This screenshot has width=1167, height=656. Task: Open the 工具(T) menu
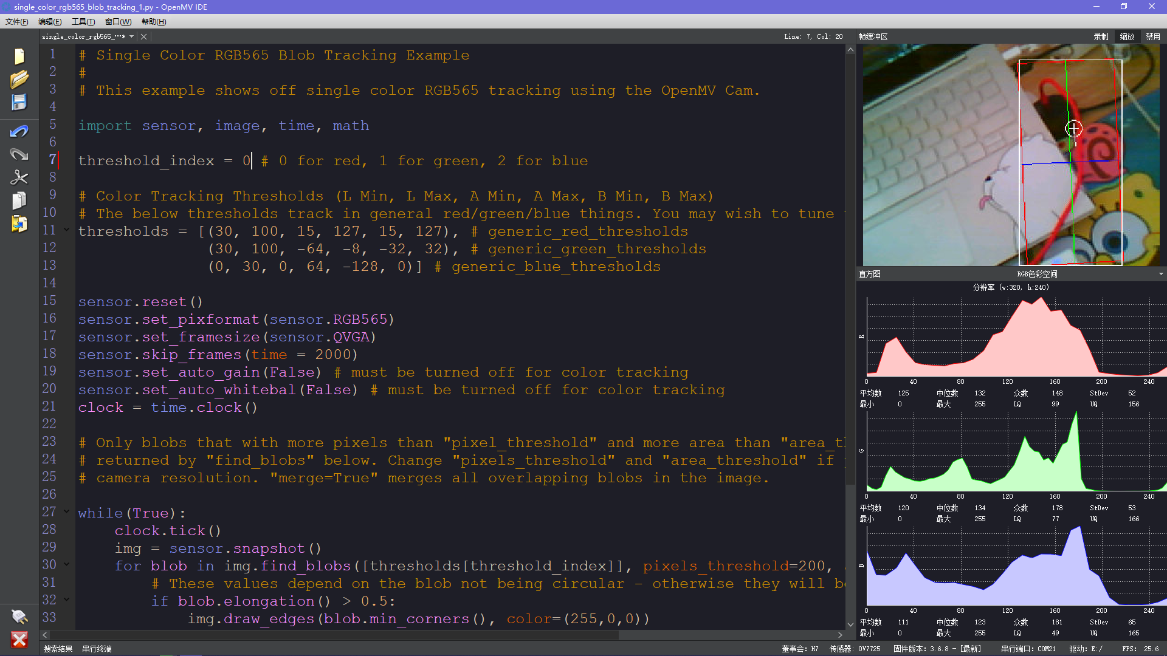point(83,22)
